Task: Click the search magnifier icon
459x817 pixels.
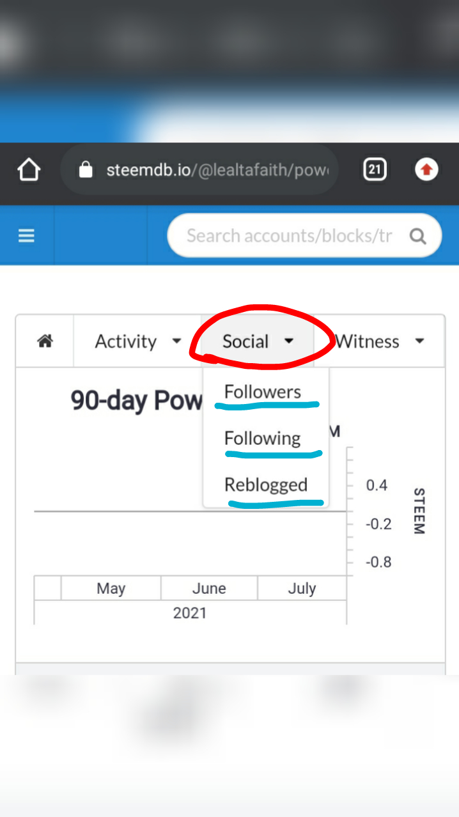Action: pyautogui.click(x=417, y=237)
